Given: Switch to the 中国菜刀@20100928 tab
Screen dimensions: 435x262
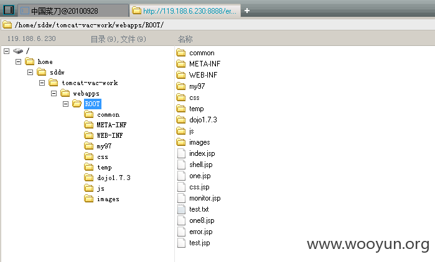Looking at the screenshot, I should (x=73, y=11).
